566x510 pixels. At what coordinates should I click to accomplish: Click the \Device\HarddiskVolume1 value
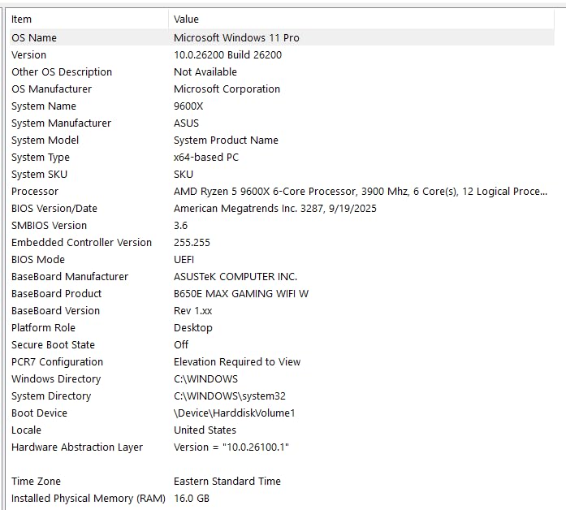click(235, 413)
